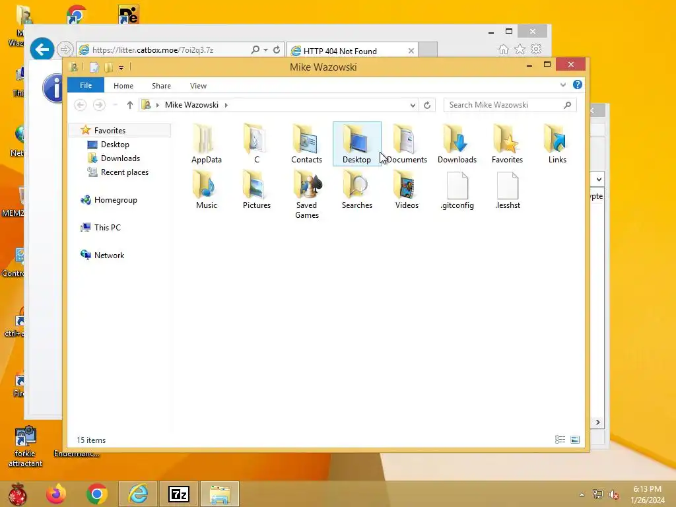Image resolution: width=676 pixels, height=507 pixels.
Task: Click Internet Explorer taskbar icon
Action: click(138, 494)
